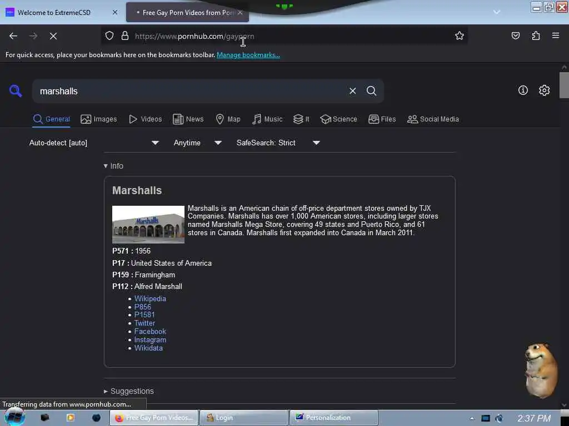Open the Instagram link
569x426 pixels.
[150, 340]
